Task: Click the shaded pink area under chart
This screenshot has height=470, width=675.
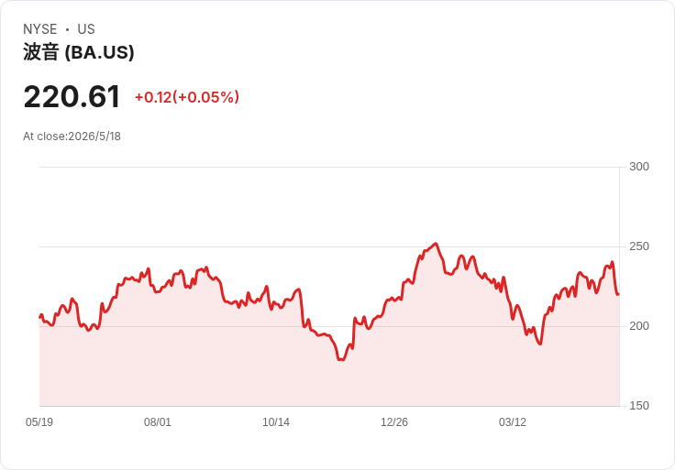Action: [329, 378]
